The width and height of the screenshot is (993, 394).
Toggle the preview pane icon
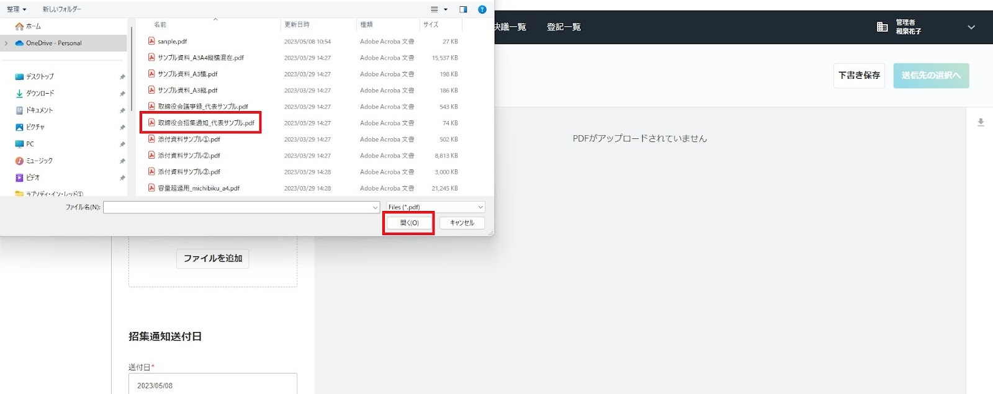463,9
